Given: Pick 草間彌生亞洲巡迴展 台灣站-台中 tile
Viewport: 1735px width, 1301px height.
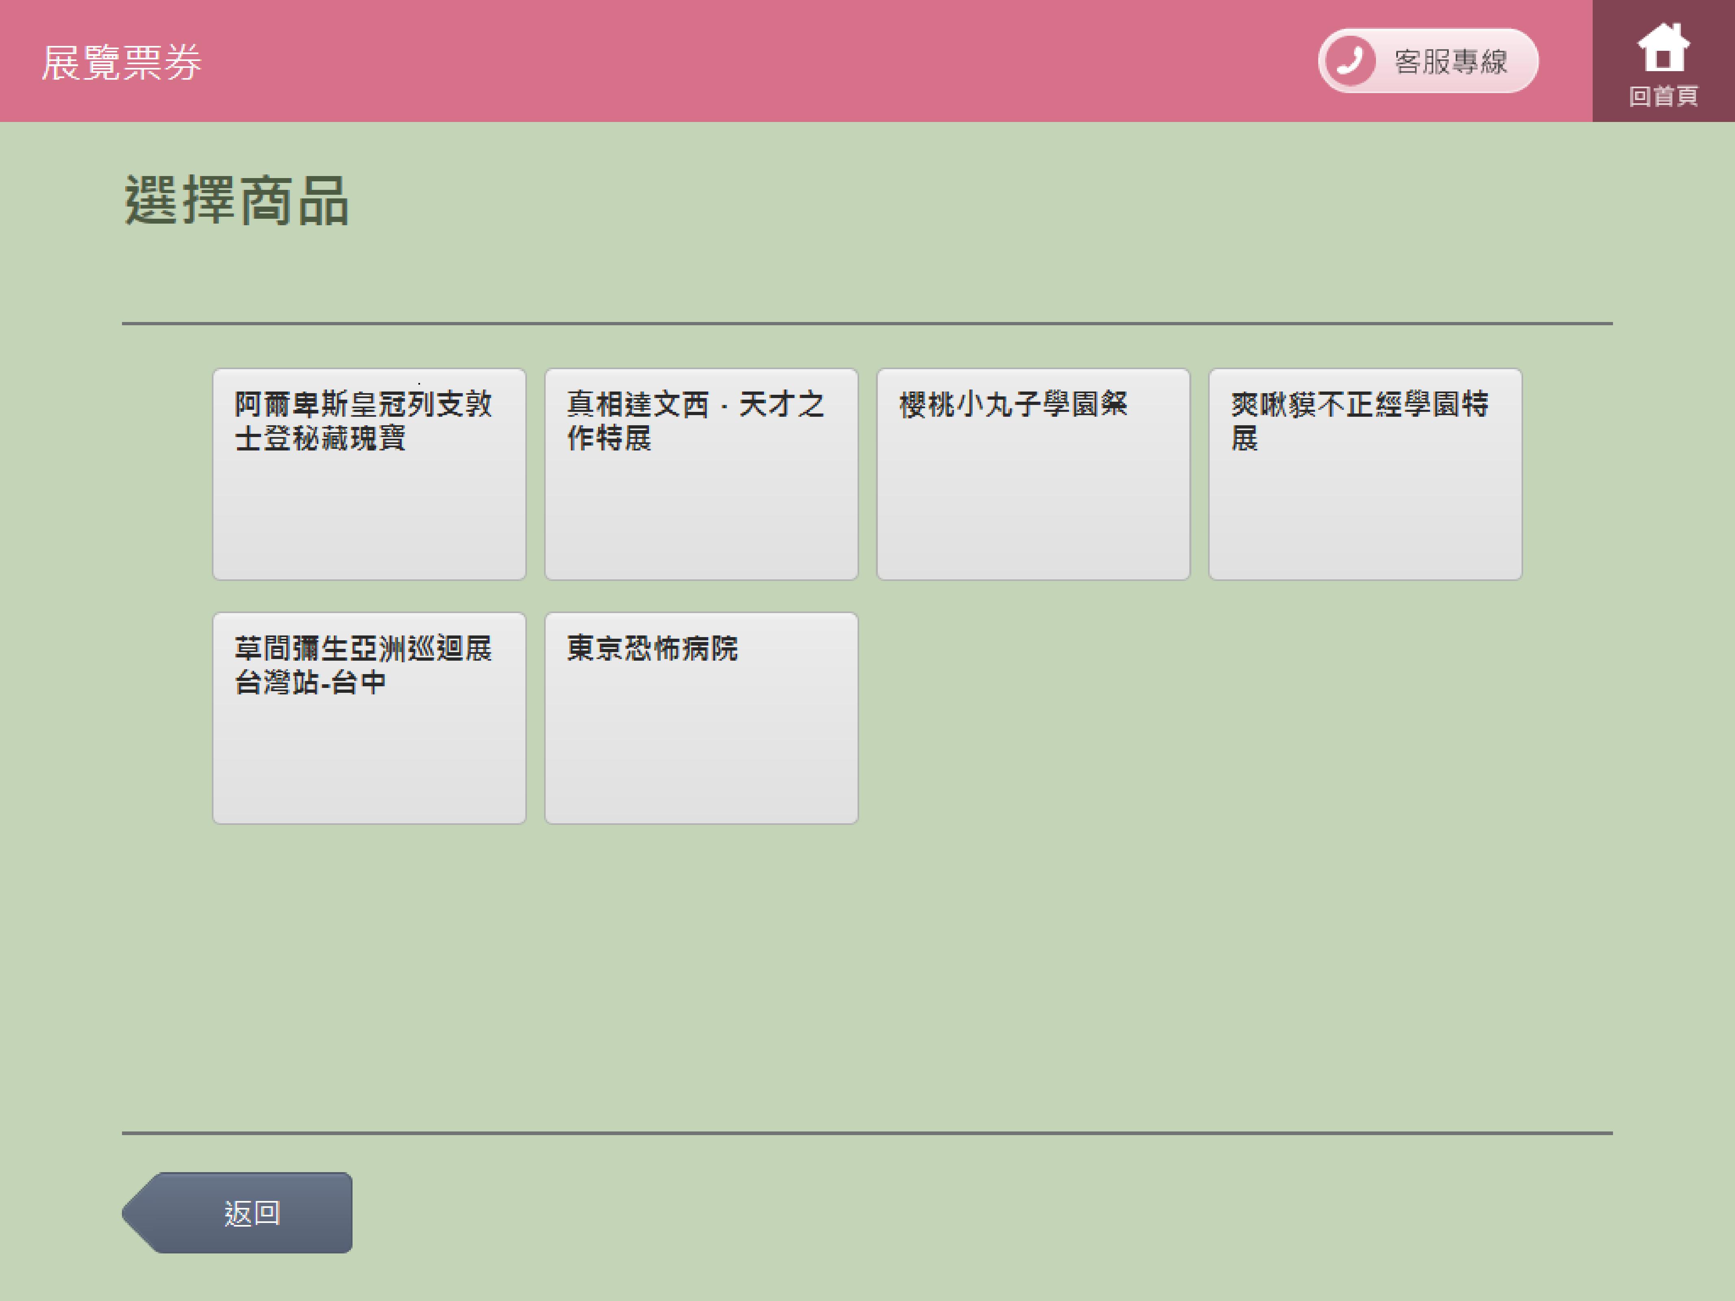Looking at the screenshot, I should [x=369, y=718].
